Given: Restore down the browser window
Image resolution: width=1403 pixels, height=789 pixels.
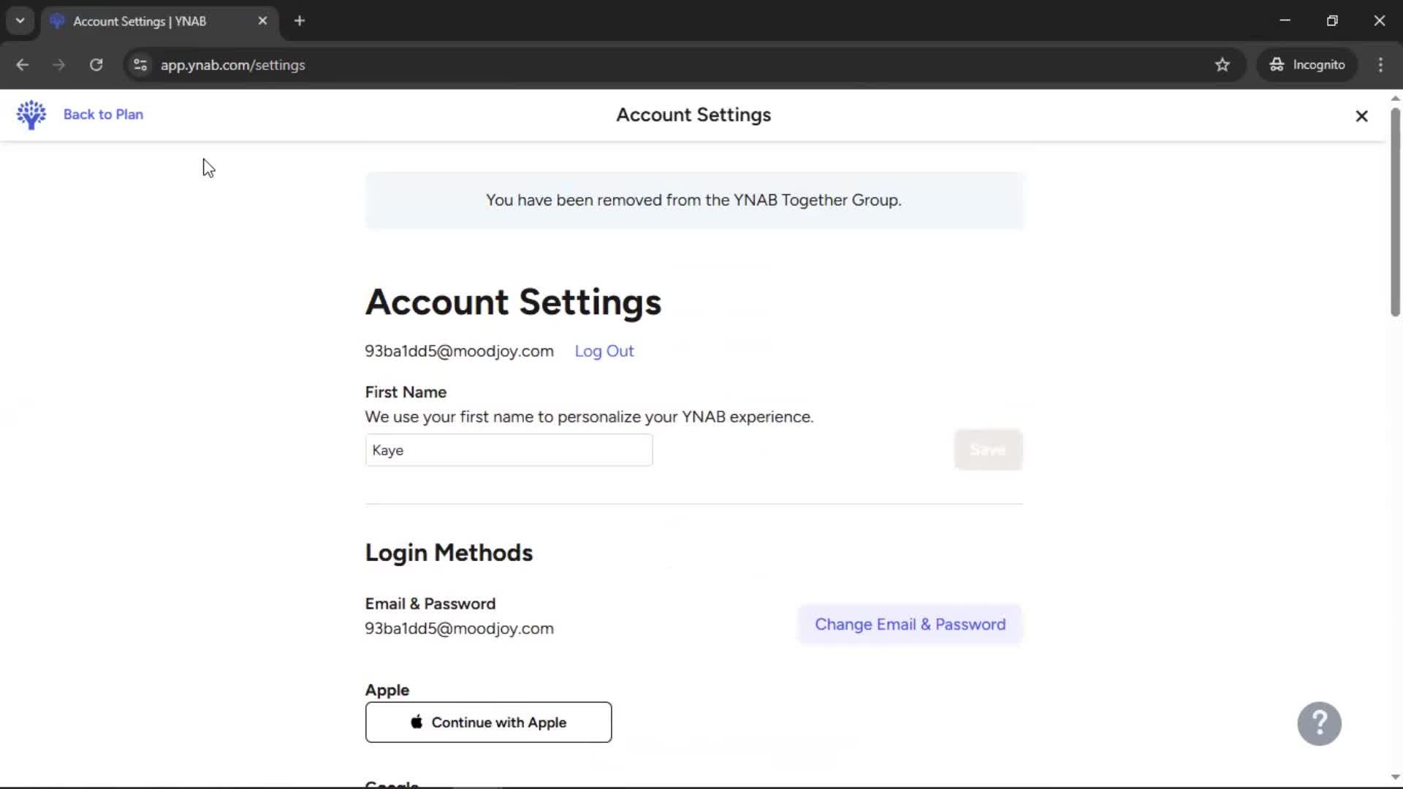Looking at the screenshot, I should pyautogui.click(x=1332, y=20).
